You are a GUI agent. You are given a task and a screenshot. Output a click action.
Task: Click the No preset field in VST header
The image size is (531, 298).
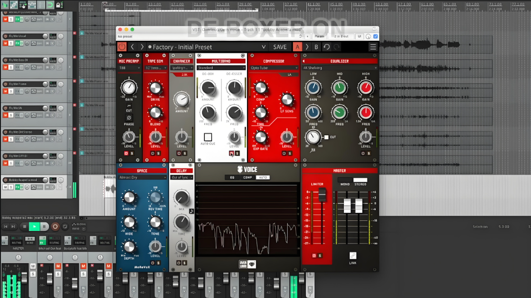tap(210, 36)
